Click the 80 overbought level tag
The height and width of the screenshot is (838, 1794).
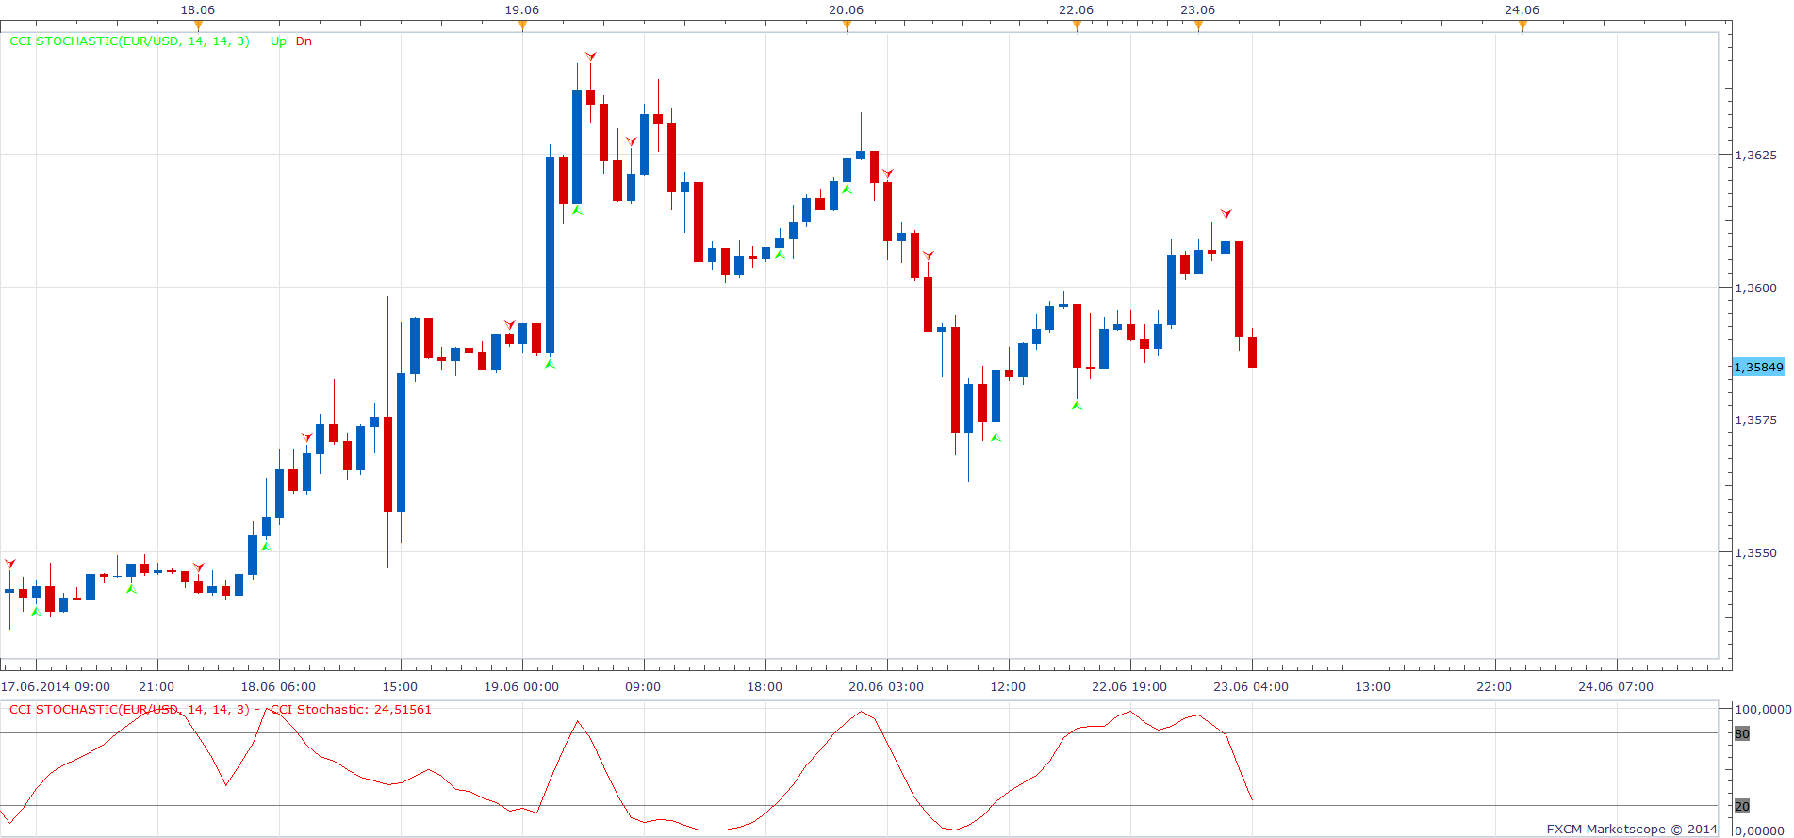[x=1742, y=733]
